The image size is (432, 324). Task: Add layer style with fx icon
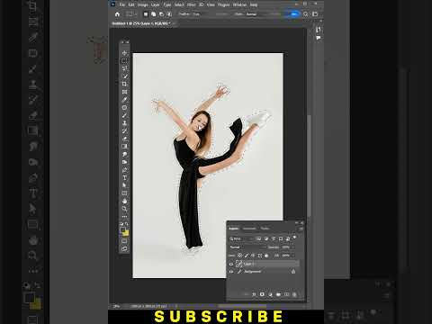(x=254, y=294)
